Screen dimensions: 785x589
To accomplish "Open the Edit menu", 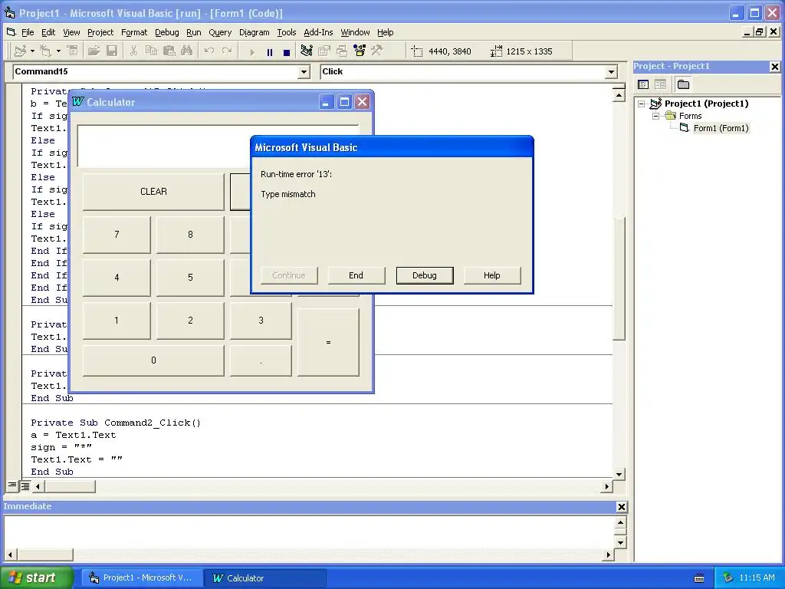I will 48,32.
